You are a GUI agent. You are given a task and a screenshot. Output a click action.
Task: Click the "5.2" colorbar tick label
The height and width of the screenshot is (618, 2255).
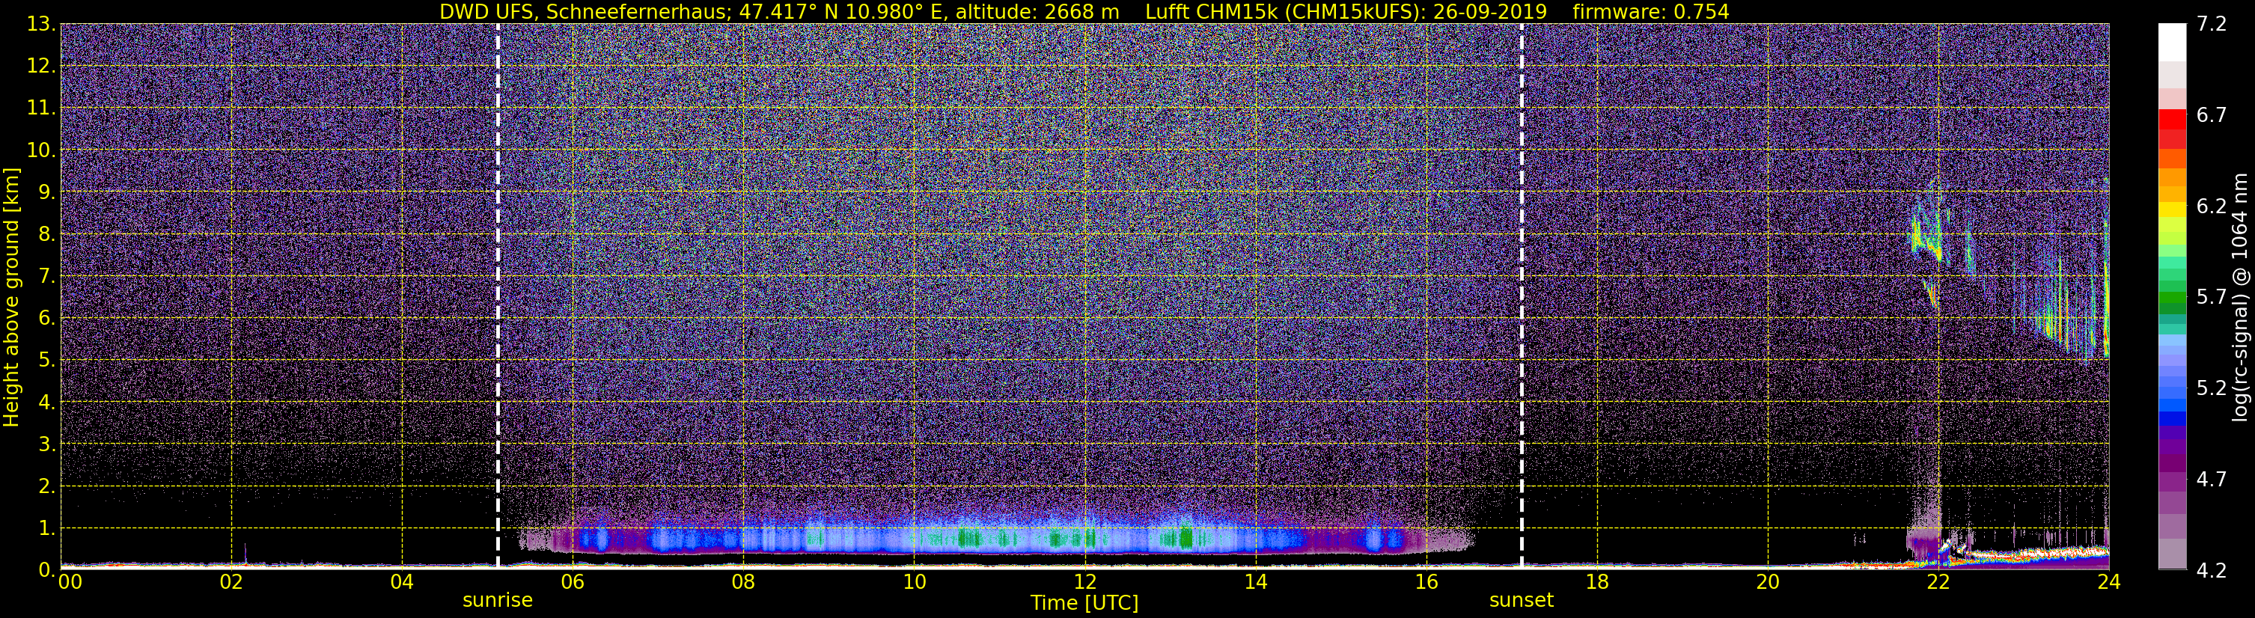[x=2212, y=388]
